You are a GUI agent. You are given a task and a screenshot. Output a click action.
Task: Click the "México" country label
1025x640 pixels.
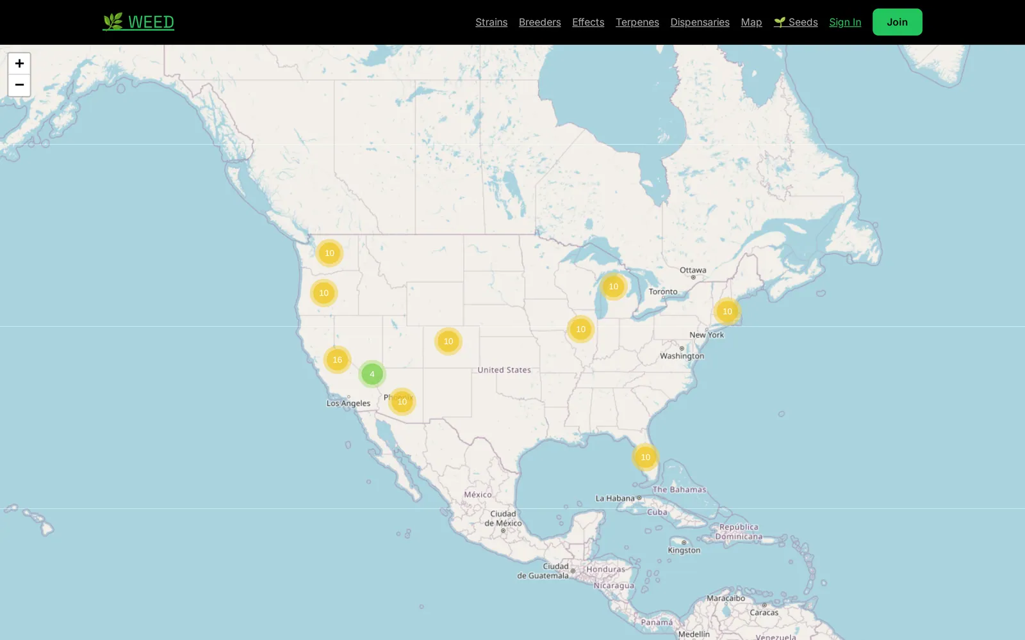coord(478,495)
